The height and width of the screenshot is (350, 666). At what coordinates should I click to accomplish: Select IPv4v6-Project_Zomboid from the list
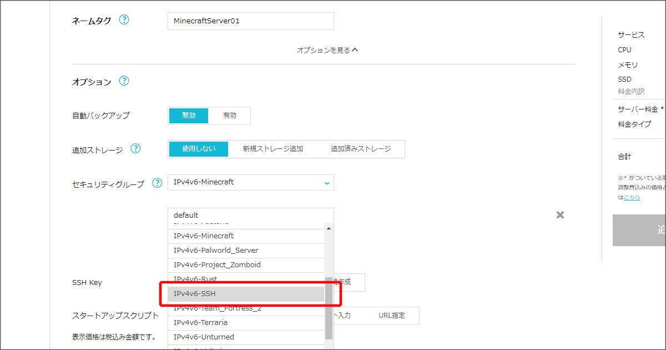[246, 265]
